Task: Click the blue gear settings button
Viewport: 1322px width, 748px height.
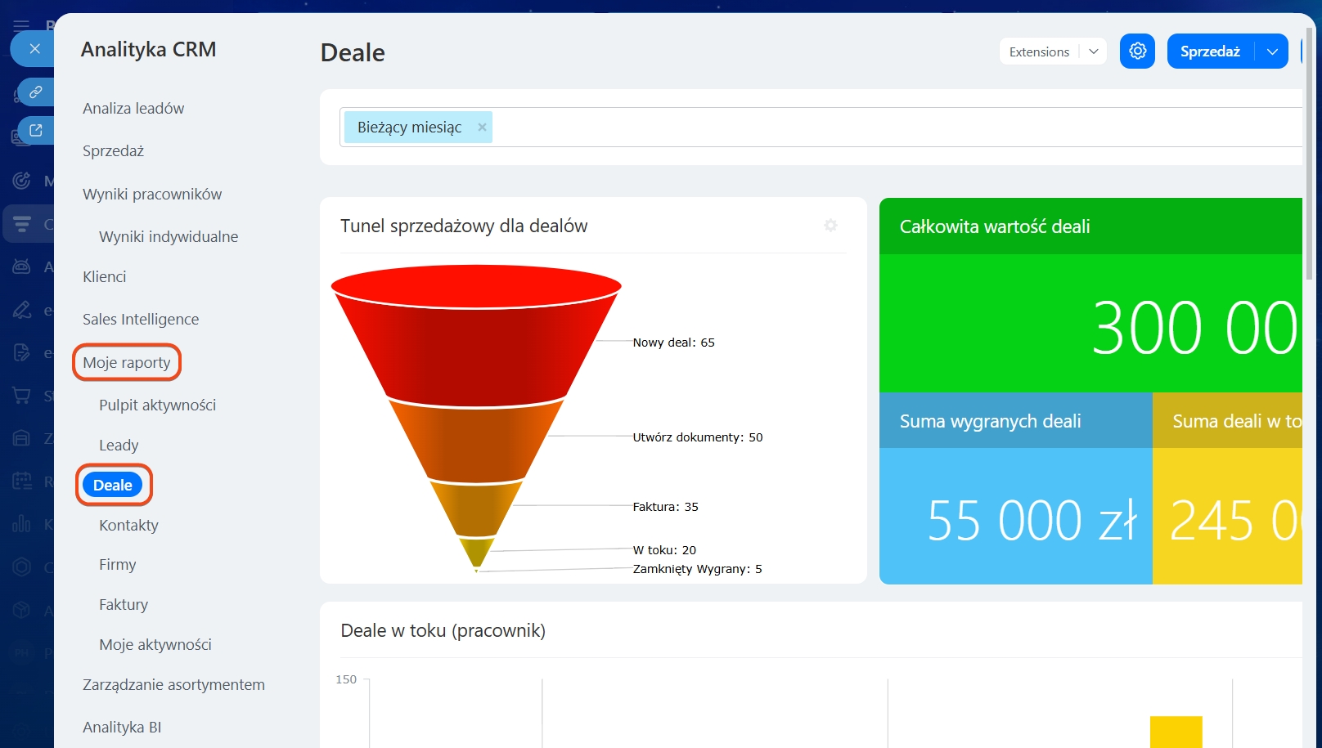Action: click(x=1137, y=52)
